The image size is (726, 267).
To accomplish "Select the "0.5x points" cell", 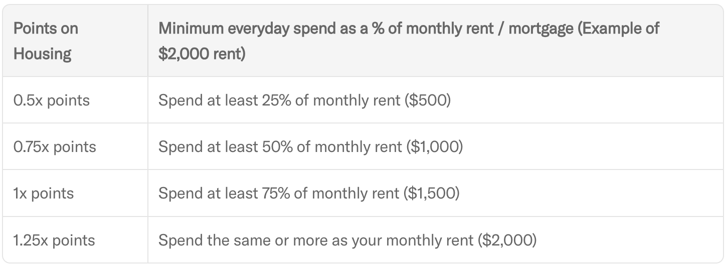I will [x=51, y=100].
